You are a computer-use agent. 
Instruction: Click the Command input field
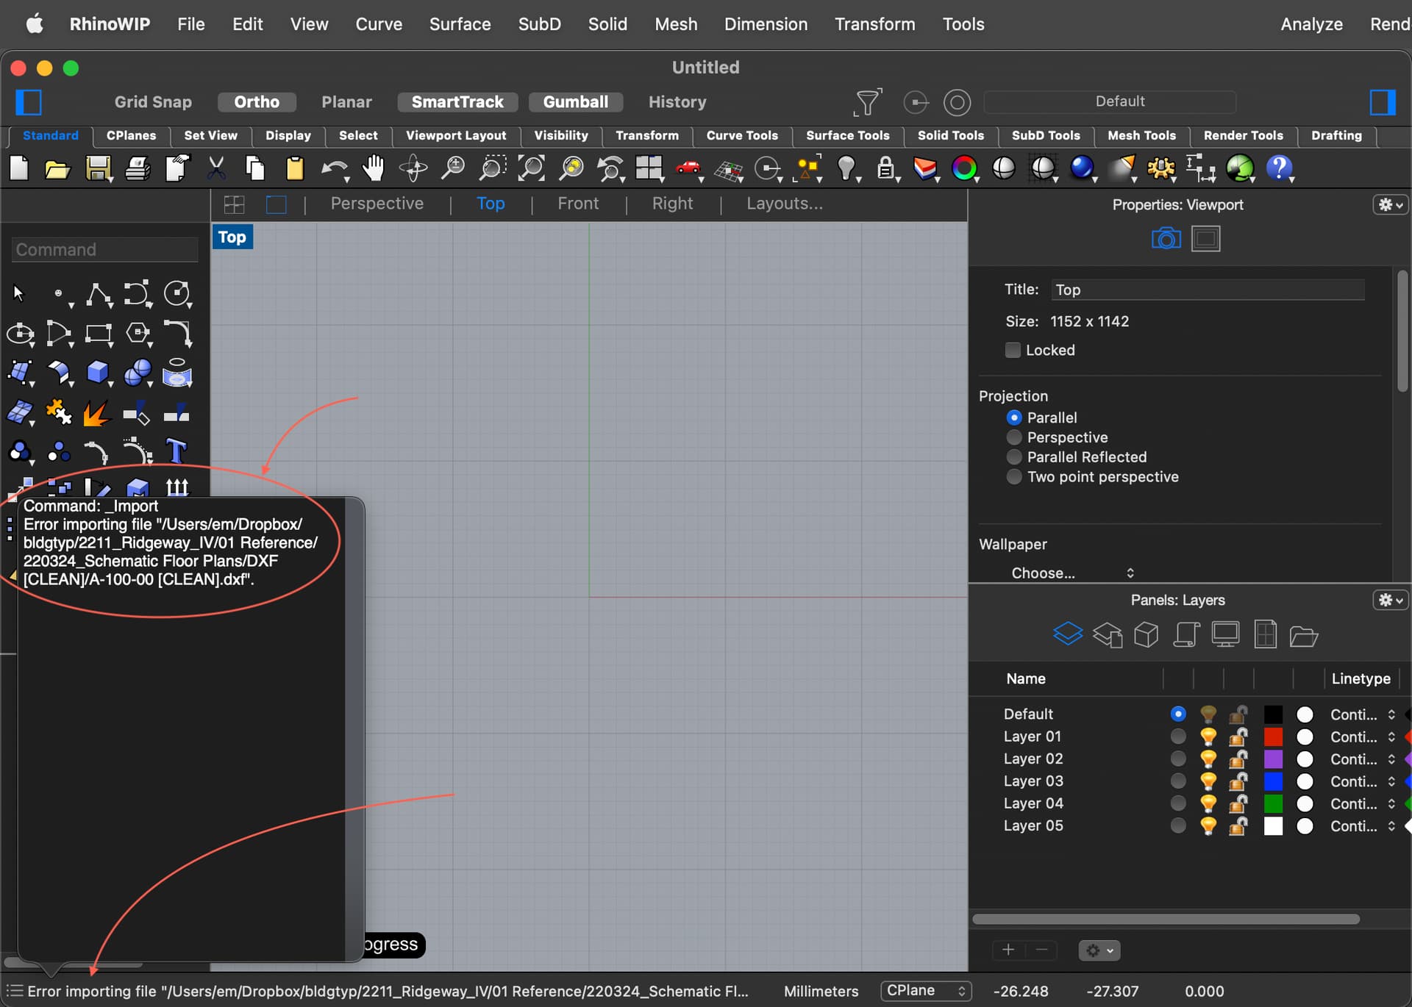tap(105, 250)
